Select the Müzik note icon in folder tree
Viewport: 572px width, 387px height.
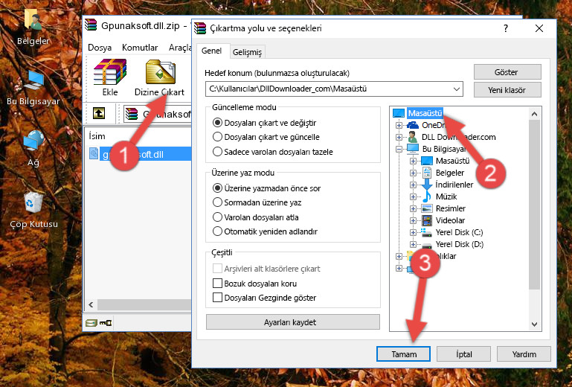[427, 196]
